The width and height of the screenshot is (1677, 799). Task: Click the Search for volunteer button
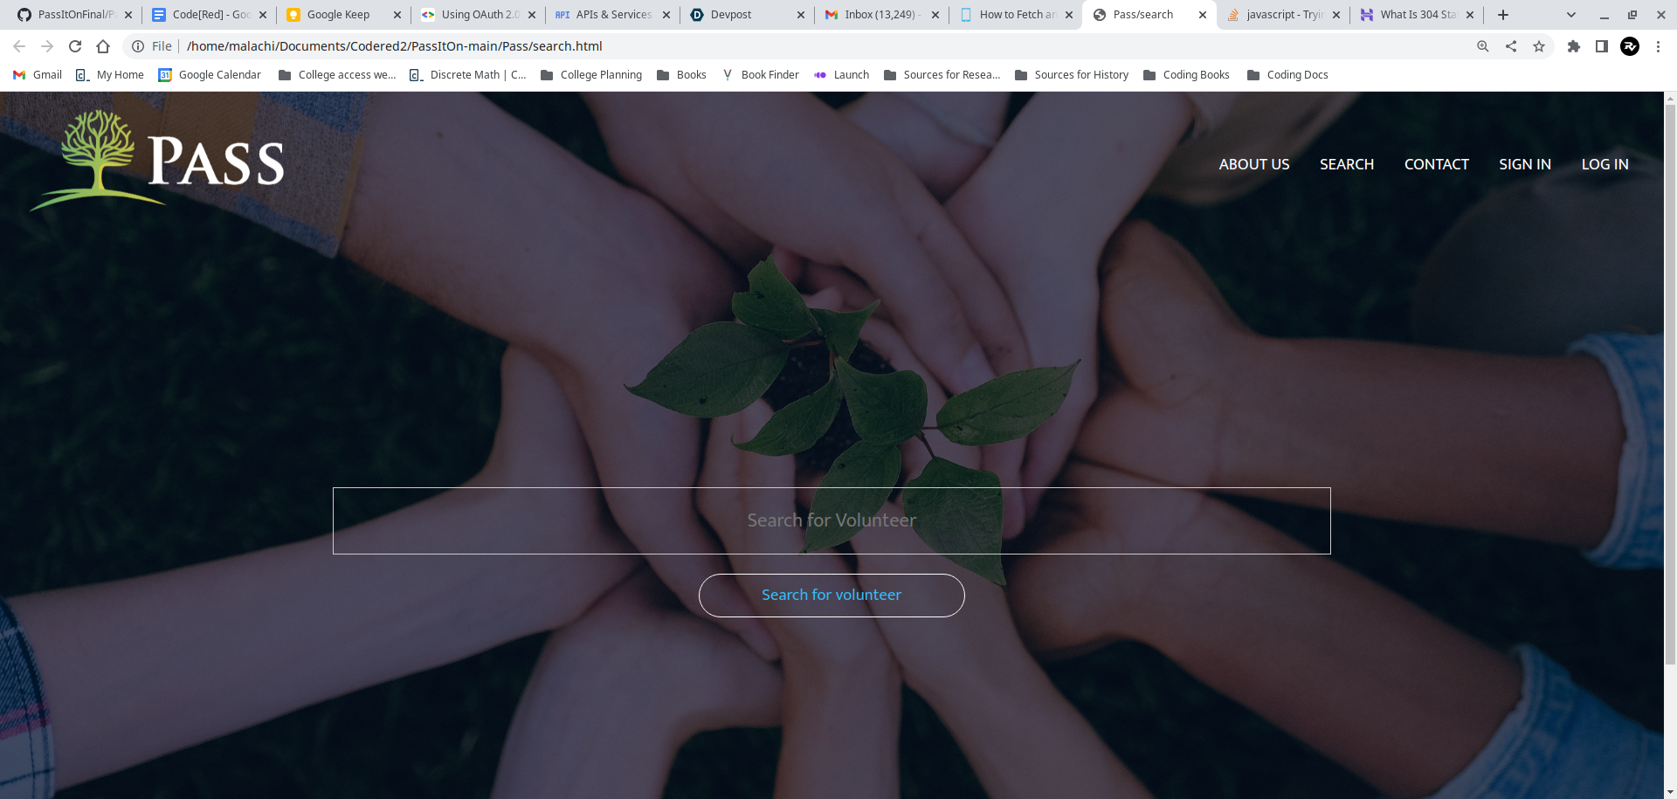coord(832,596)
